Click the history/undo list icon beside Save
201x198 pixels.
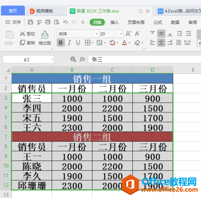(x=39, y=22)
